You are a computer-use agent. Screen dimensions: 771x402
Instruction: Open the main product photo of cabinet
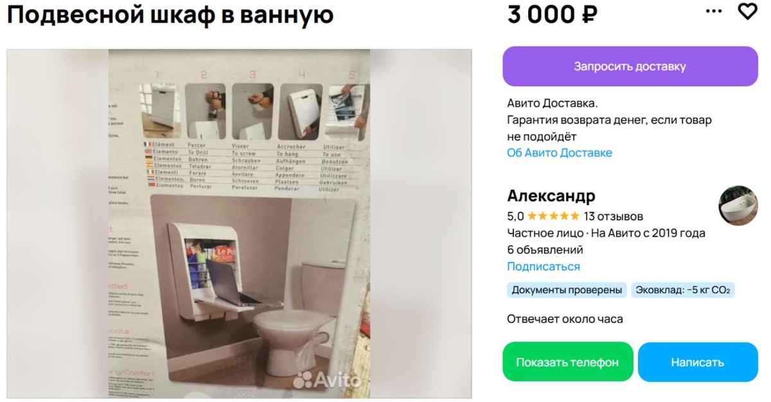239,223
